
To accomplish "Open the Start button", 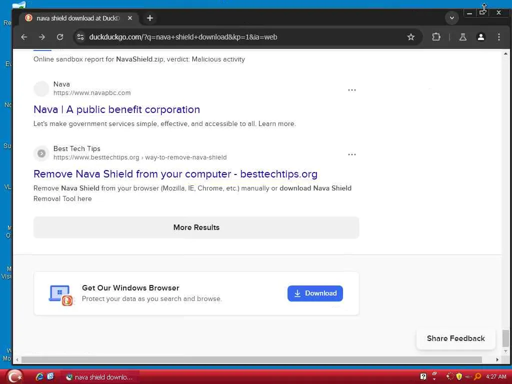I will coord(14,377).
